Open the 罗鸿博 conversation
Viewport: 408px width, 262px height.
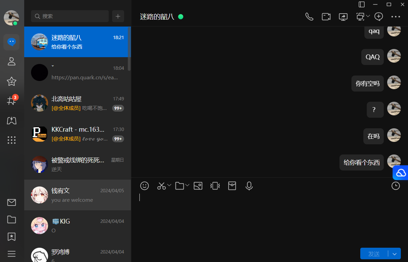(x=77, y=251)
